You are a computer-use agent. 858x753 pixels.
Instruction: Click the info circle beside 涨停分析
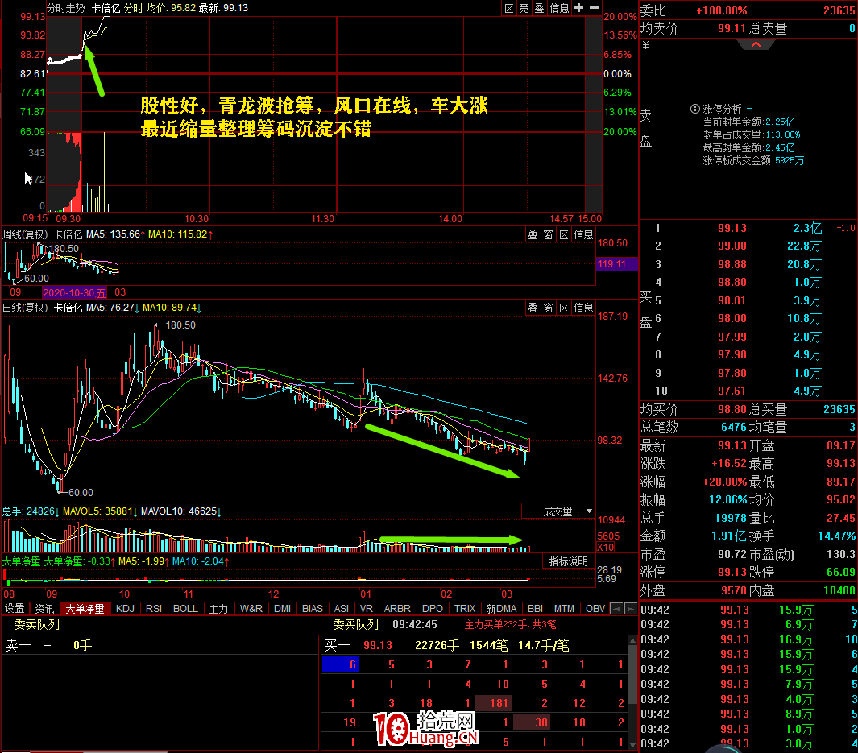pos(694,109)
